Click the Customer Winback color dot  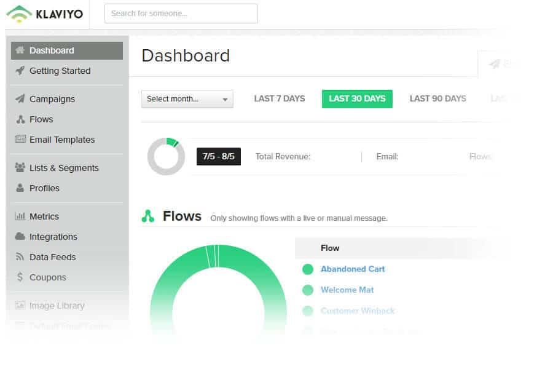pos(308,311)
